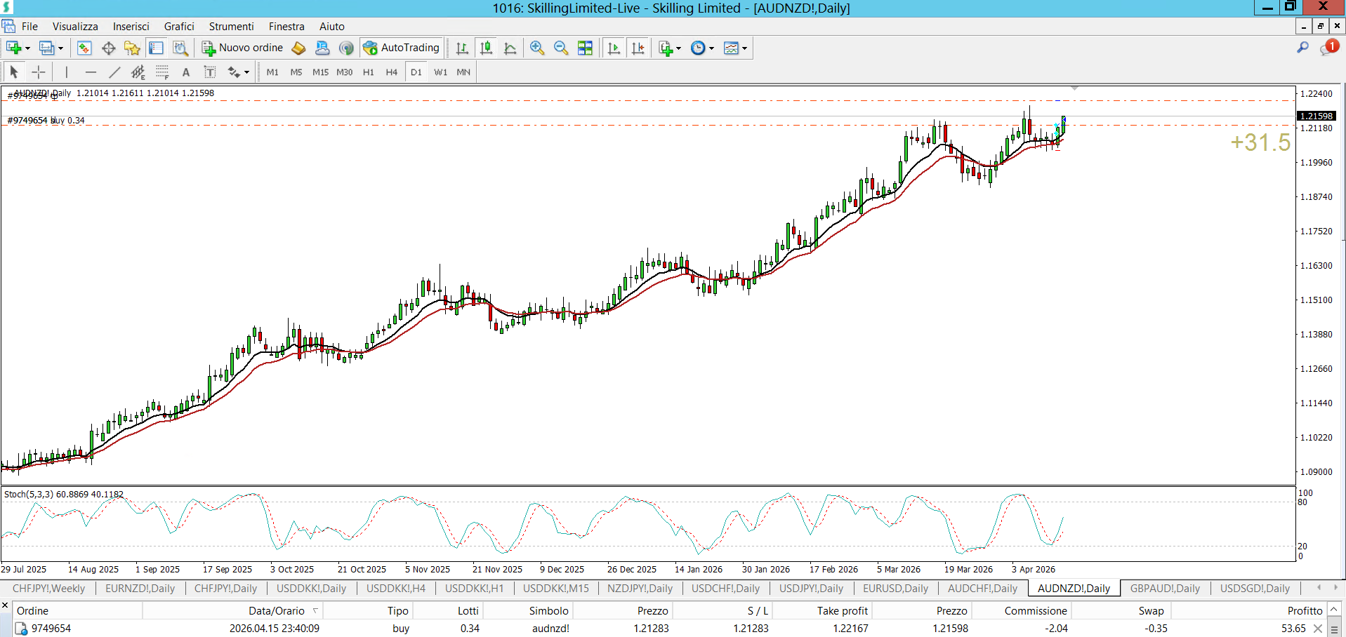The width and height of the screenshot is (1346, 637).
Task: Draw a horizontal line tool
Action: coord(91,72)
